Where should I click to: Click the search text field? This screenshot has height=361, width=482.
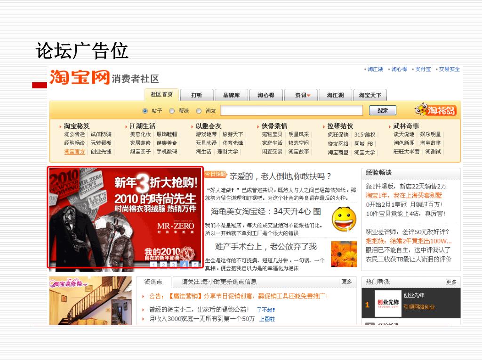point(291,110)
